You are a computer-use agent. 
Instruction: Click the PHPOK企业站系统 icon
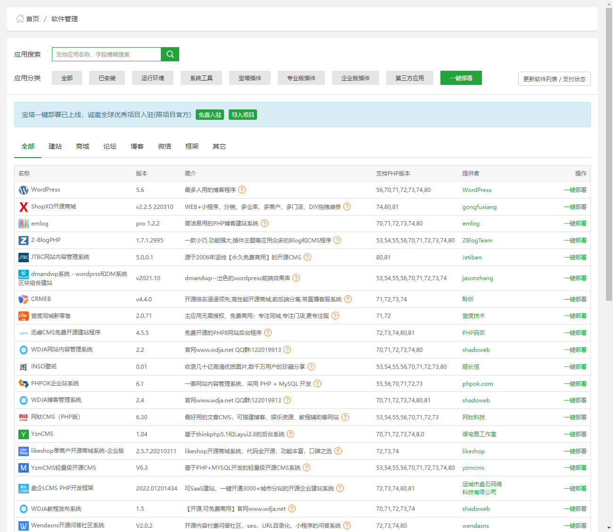tap(24, 384)
